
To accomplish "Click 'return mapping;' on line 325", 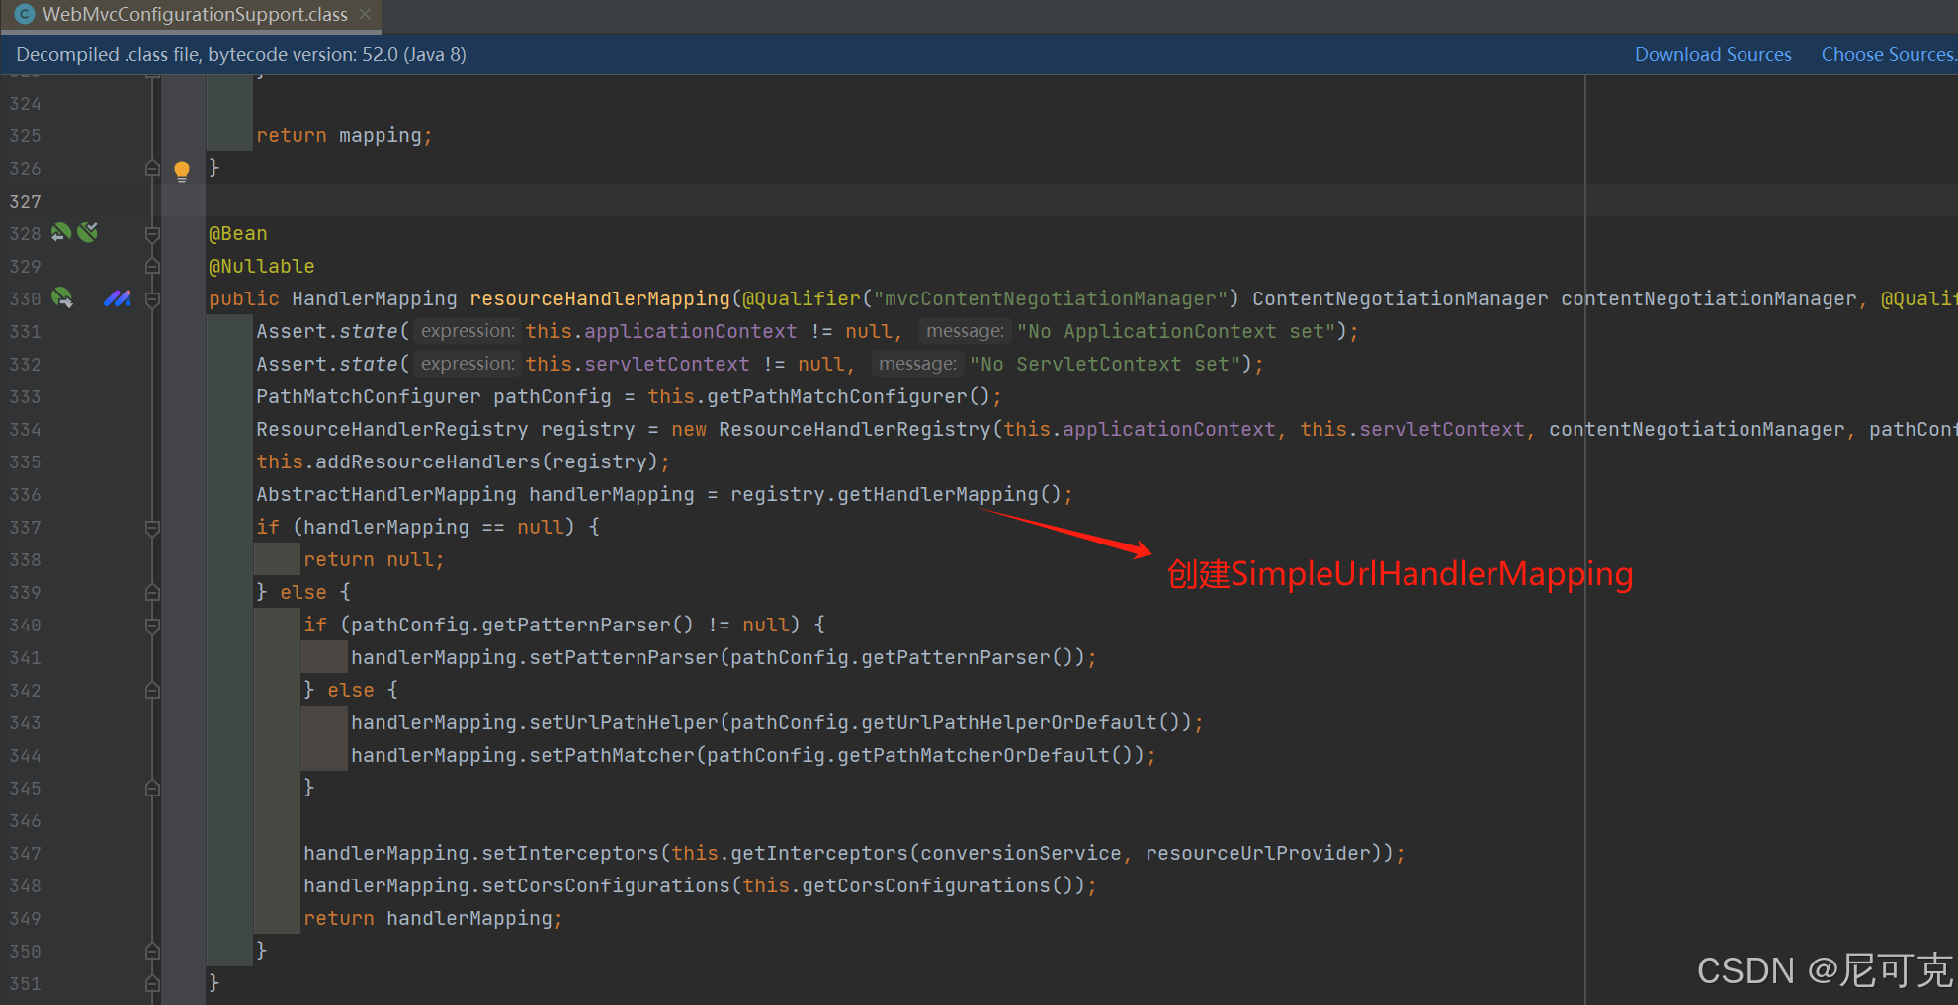I will 344,135.
